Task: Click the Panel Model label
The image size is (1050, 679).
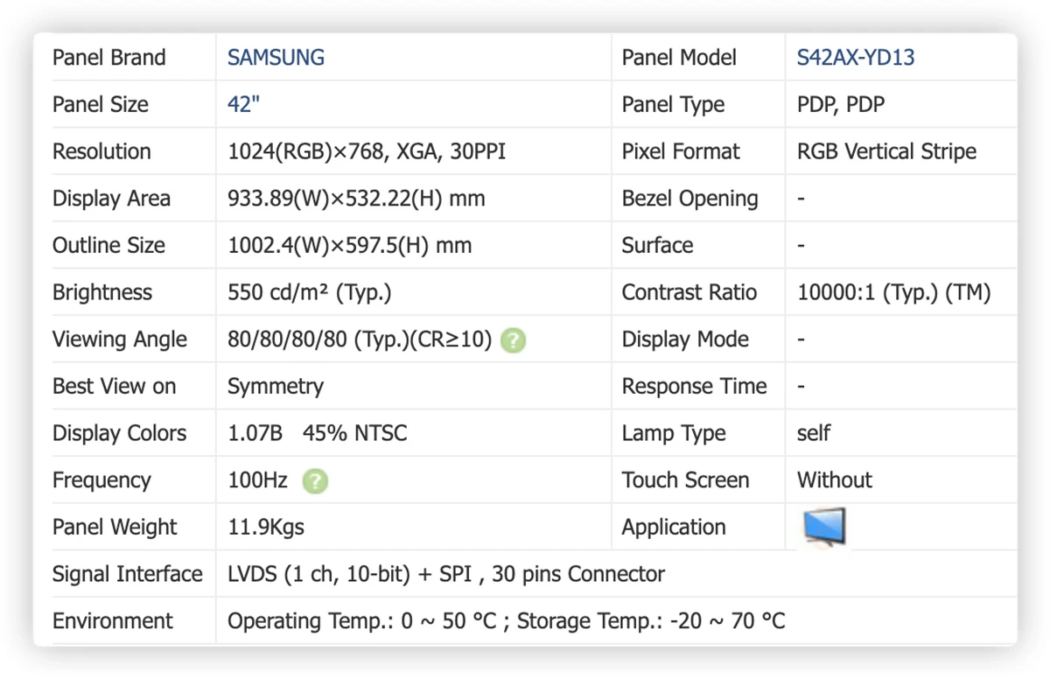Action: coord(679,58)
